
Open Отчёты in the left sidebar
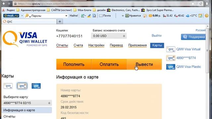click(x=9, y=116)
